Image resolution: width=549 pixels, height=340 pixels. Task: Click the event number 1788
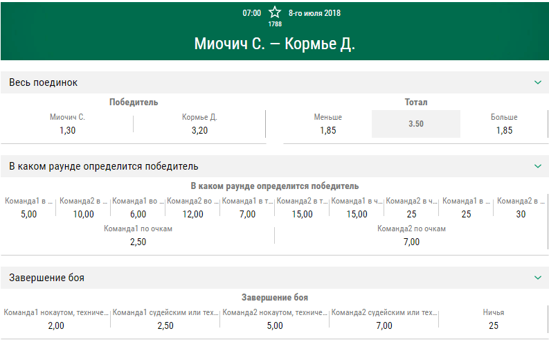275,24
